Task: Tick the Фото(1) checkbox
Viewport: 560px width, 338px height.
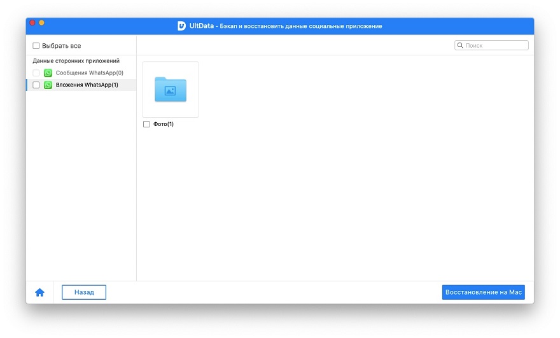Action: pyautogui.click(x=146, y=124)
